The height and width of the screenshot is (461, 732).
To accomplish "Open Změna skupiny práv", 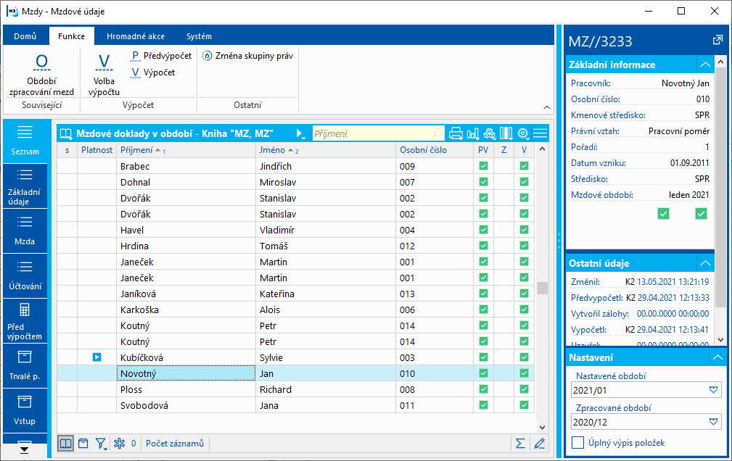I will coord(247,56).
